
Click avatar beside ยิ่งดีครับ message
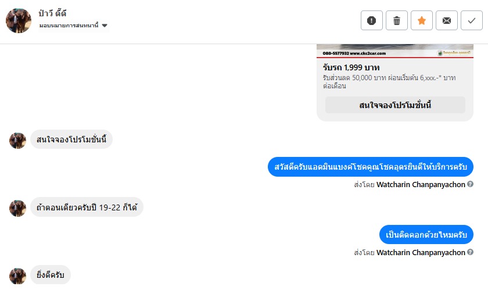point(18,276)
